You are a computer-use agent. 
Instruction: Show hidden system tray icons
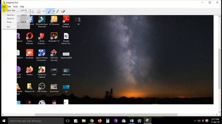click(195, 121)
